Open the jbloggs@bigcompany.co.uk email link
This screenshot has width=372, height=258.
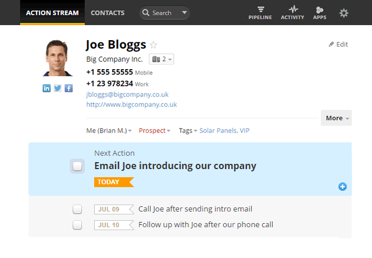[127, 95]
